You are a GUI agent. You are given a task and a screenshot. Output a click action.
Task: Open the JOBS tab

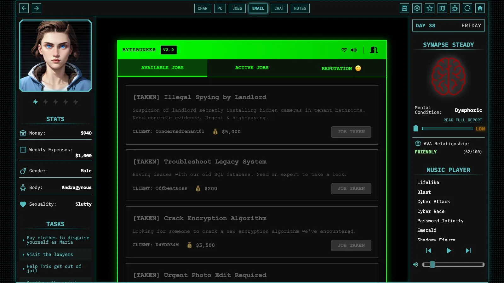click(x=237, y=8)
